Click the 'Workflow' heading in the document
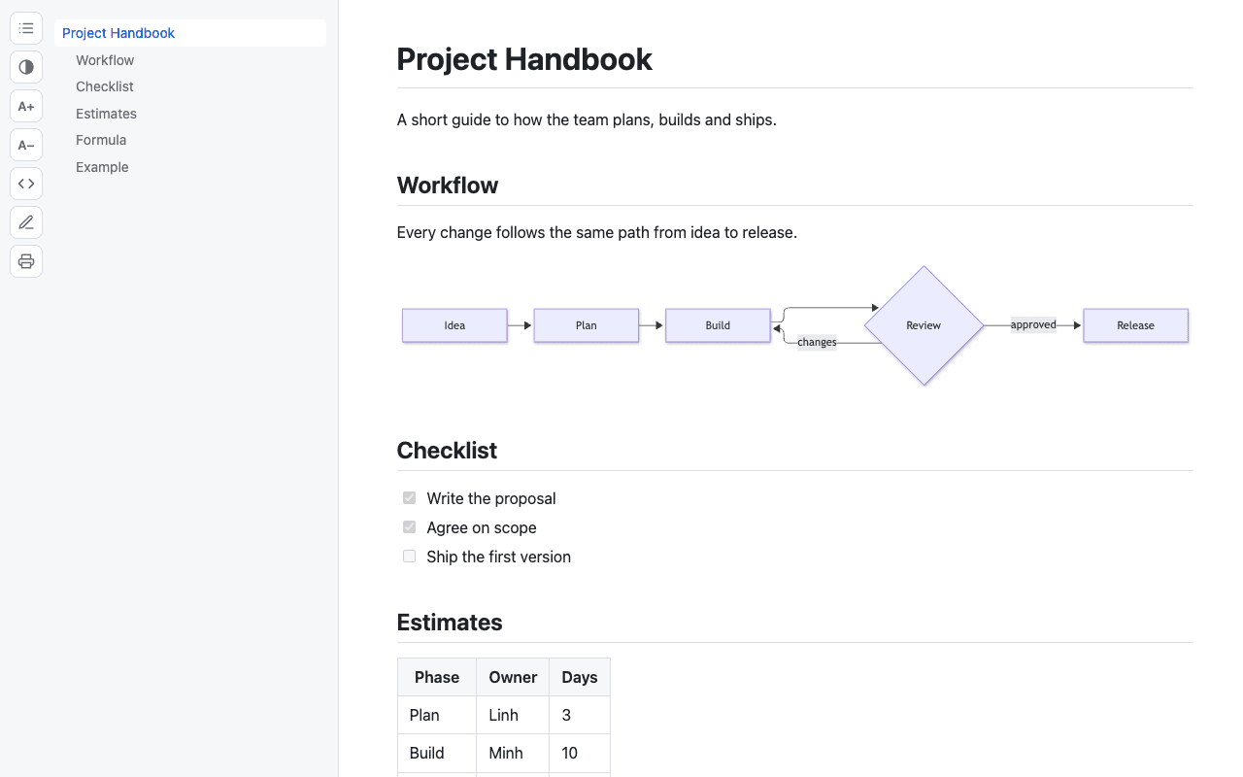This screenshot has width=1243, height=777. (x=448, y=186)
